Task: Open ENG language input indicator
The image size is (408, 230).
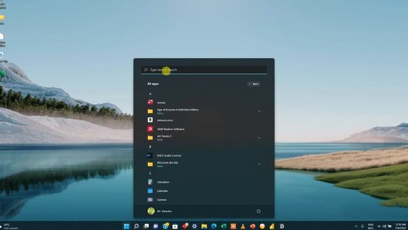Action: 370,226
